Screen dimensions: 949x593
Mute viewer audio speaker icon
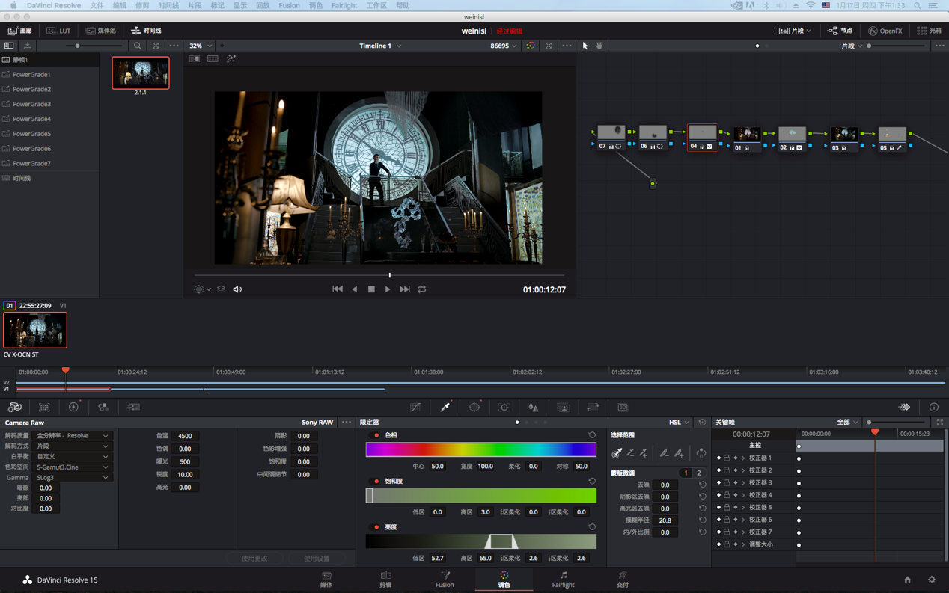pyautogui.click(x=238, y=289)
